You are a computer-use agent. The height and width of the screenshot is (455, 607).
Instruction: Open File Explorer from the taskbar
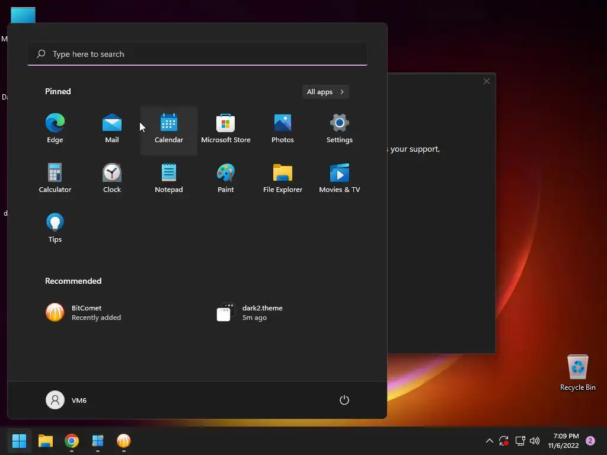(x=45, y=441)
